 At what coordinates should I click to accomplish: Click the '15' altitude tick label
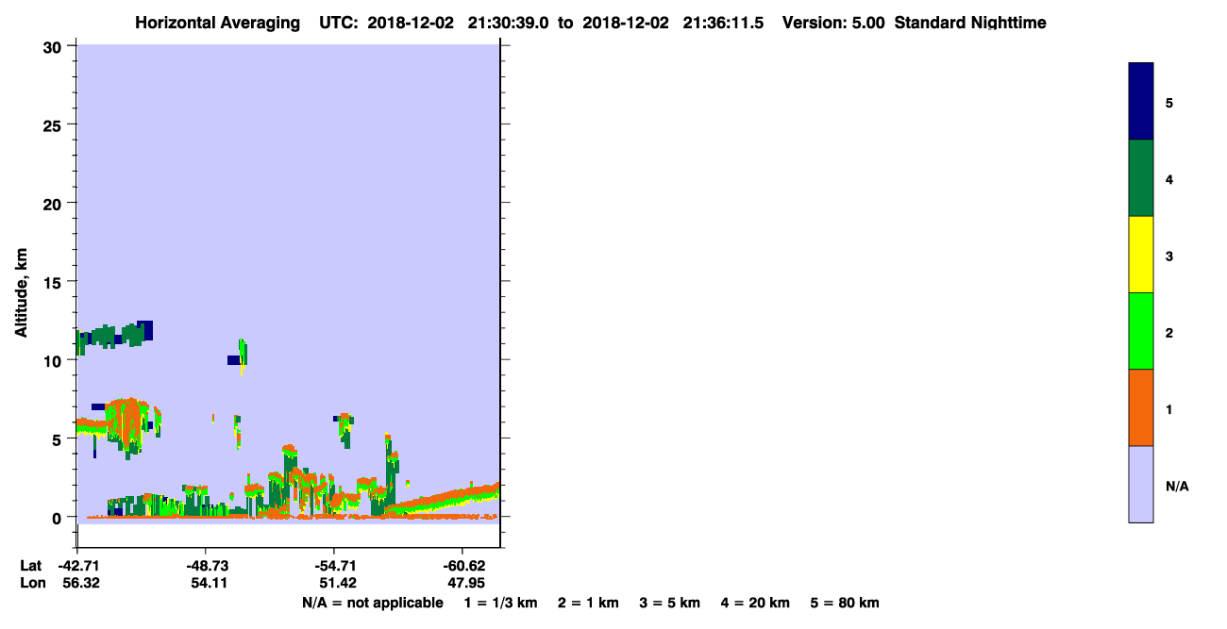point(54,282)
